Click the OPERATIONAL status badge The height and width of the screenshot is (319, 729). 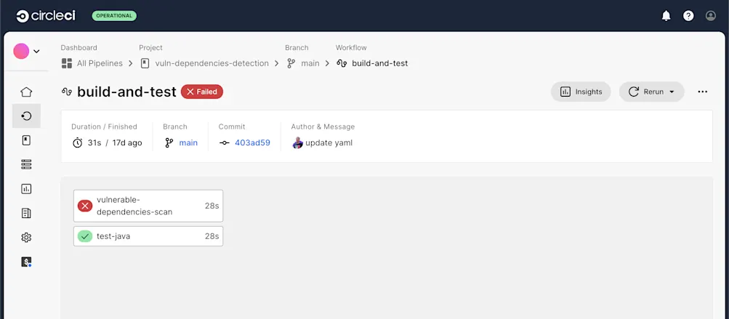pyautogui.click(x=114, y=16)
